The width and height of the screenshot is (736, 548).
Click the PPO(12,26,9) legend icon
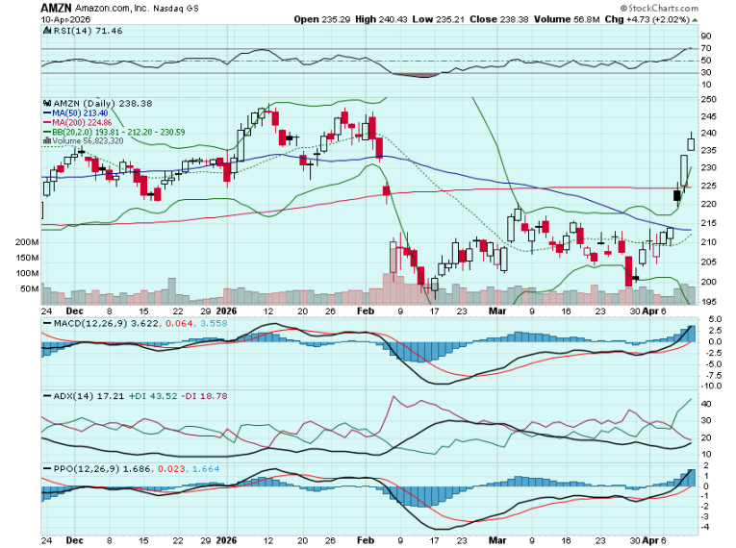pos(44,467)
